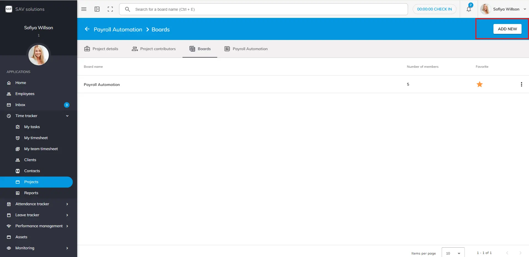
Task: Expand the Performance management menu
Action: tap(67, 226)
